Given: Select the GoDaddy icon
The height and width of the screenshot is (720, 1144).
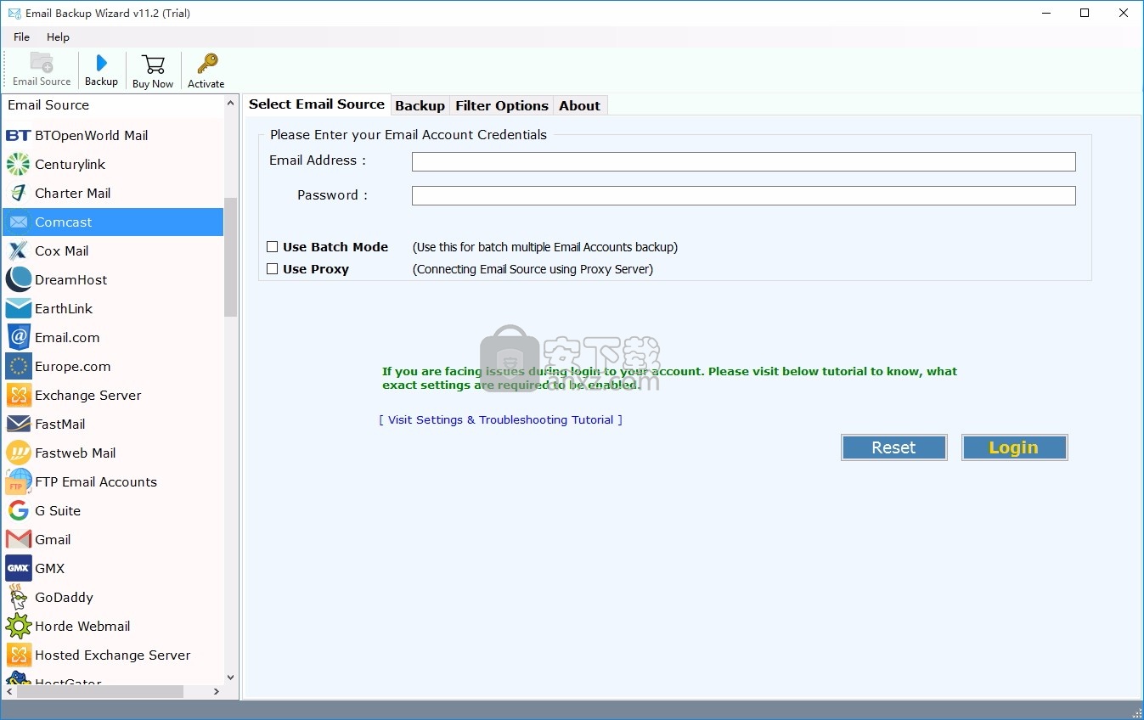Looking at the screenshot, I should 18,597.
